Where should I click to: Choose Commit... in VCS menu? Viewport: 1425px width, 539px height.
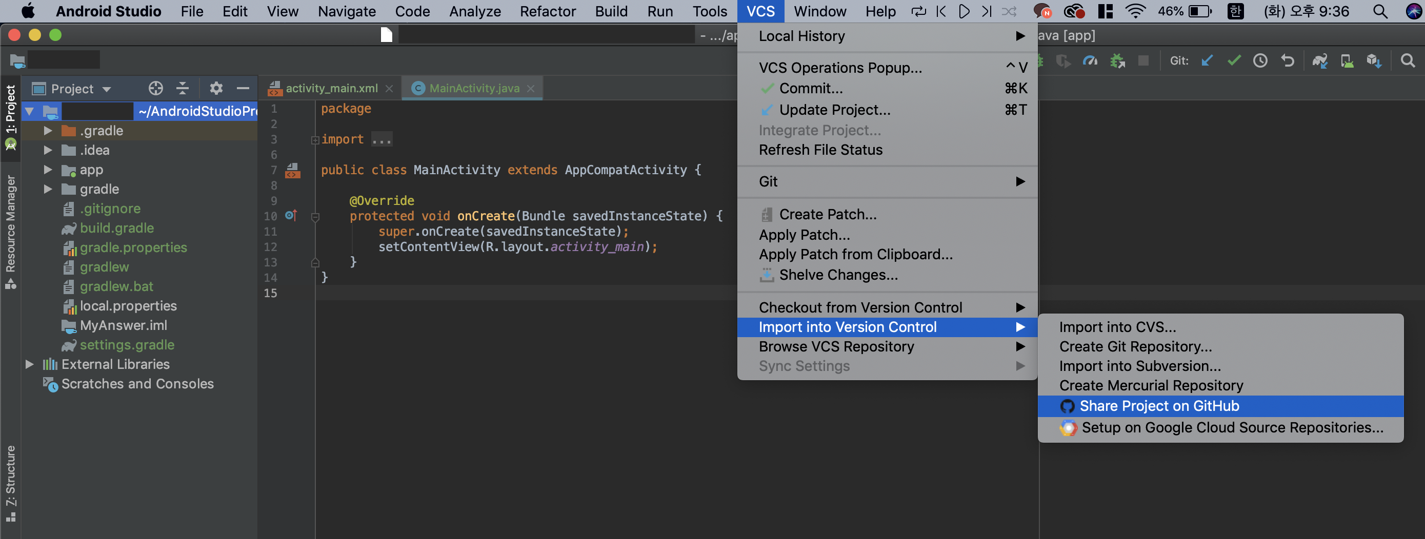(x=887, y=89)
